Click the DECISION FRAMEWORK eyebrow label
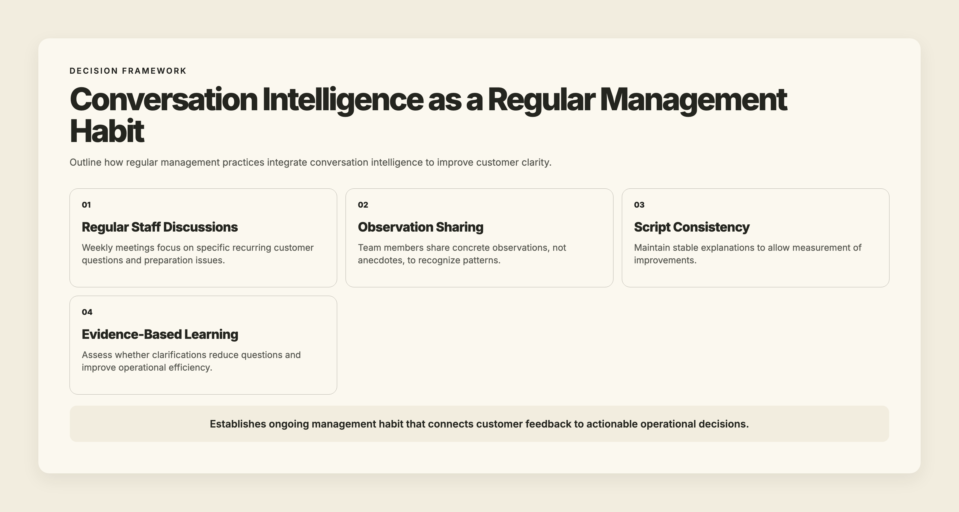This screenshot has height=512, width=959. (128, 71)
